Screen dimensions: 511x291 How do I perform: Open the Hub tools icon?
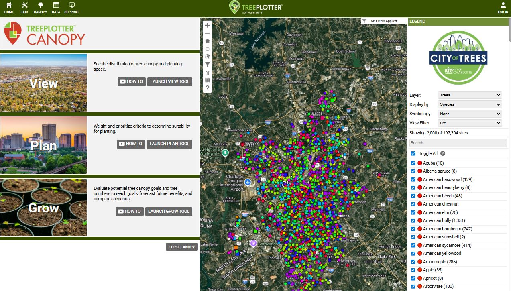point(25,8)
